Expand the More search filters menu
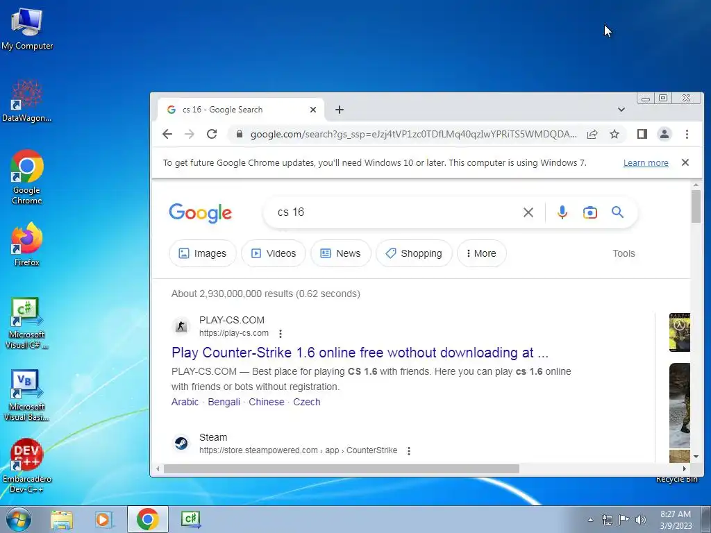Viewport: 711px width, 533px height. click(x=482, y=253)
